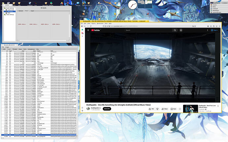Switch to the Info tab in kernel window
The image size is (228, 142).
point(4,49)
